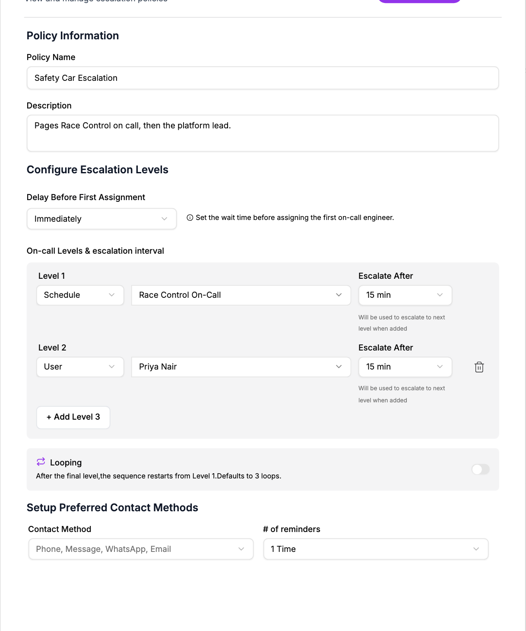Click the Setup Preferred Contact Methods heading
This screenshot has height=631, width=526.
[112, 508]
